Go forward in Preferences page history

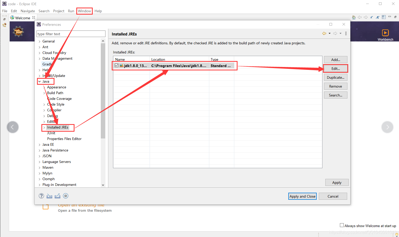[335, 33]
